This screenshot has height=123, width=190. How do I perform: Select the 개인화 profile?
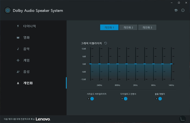[33, 83]
